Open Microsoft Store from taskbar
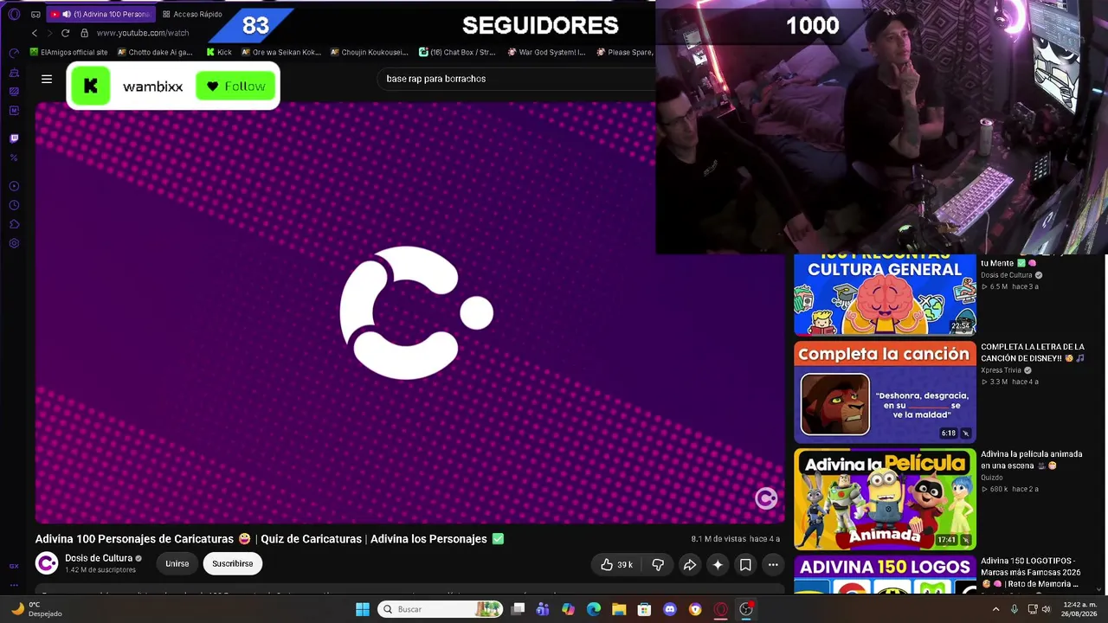Viewport: 1108px width, 623px height. [x=644, y=609]
